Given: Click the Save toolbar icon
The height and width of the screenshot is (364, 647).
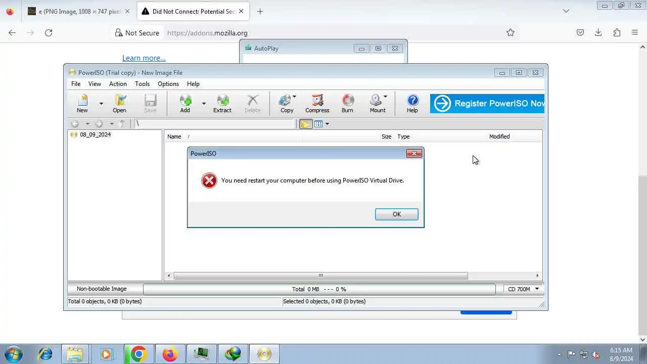Looking at the screenshot, I should pyautogui.click(x=150, y=103).
